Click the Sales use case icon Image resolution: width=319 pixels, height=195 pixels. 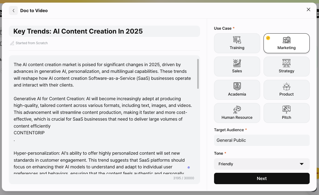point(237,63)
